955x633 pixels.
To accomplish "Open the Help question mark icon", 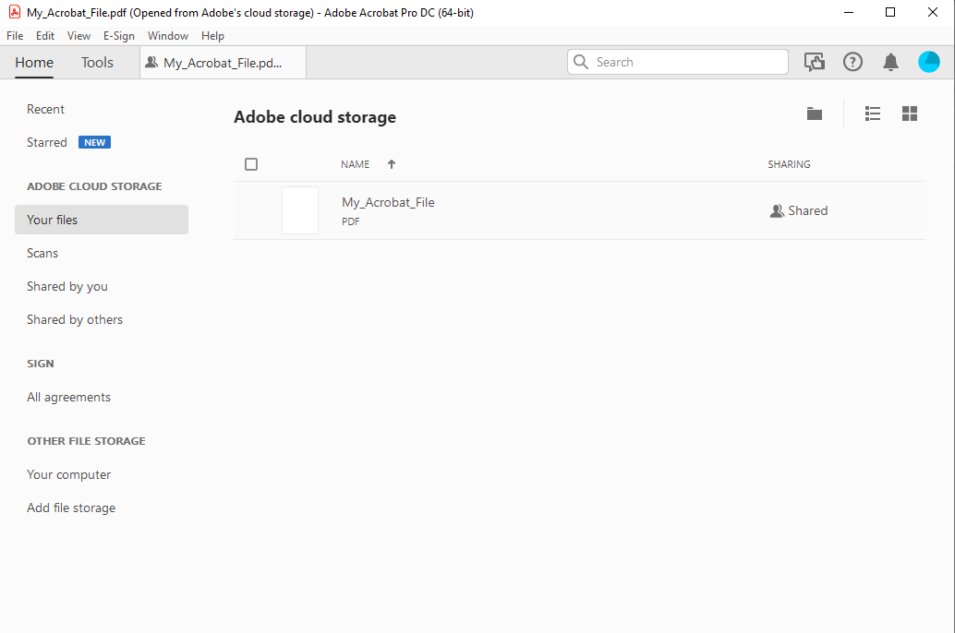I will tap(852, 62).
